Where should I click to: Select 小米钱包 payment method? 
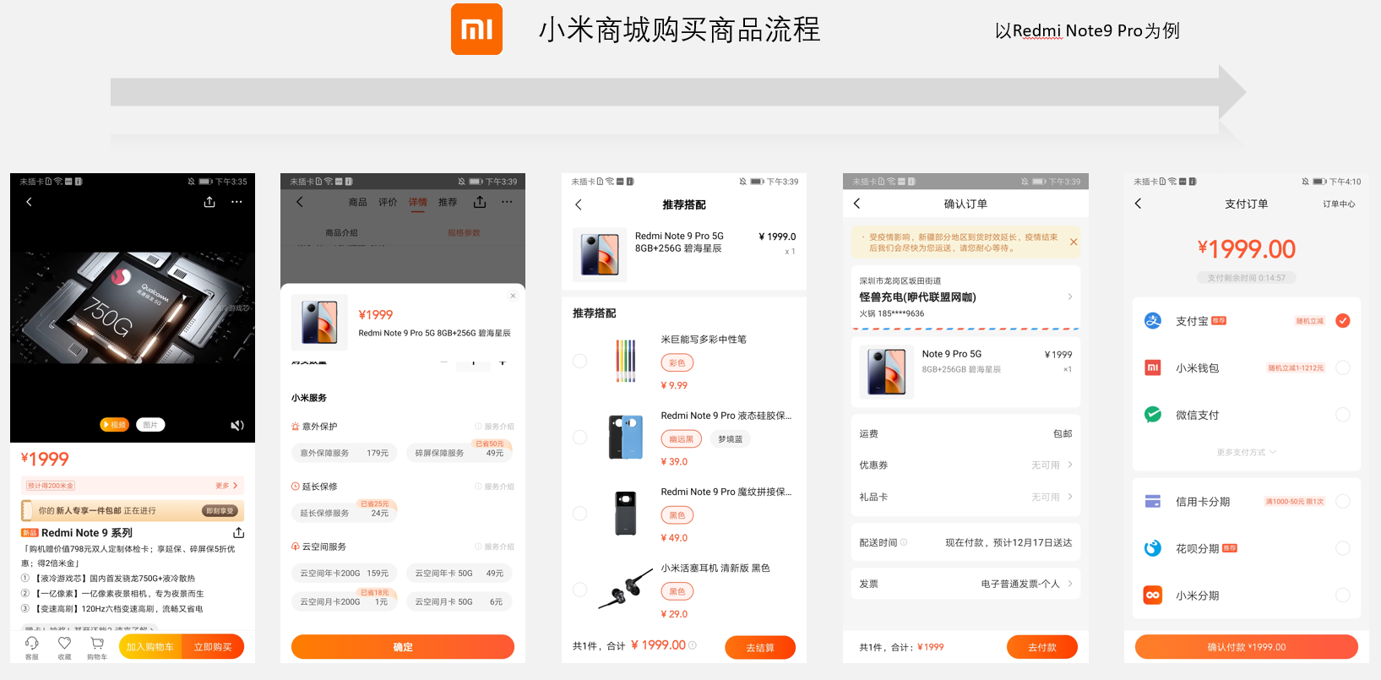click(1343, 367)
